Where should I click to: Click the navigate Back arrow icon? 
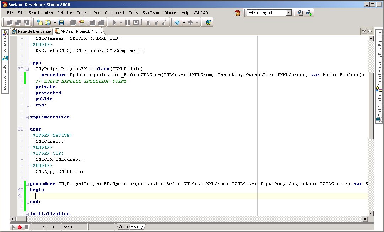tap(177, 22)
